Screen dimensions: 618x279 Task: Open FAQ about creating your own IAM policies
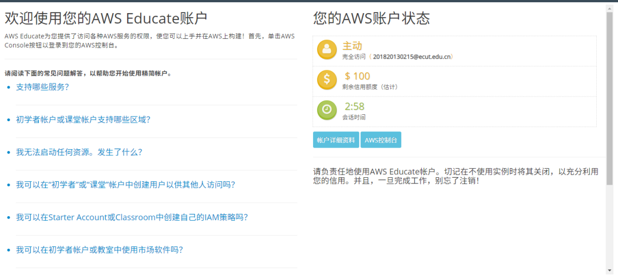tap(132, 217)
